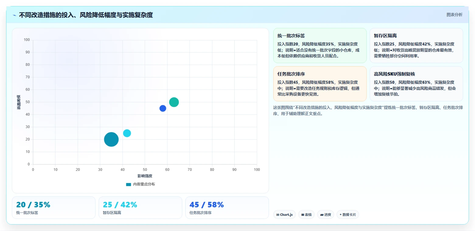
Task: Click the 20 / 35% stat card
Action: pyautogui.click(x=54, y=208)
